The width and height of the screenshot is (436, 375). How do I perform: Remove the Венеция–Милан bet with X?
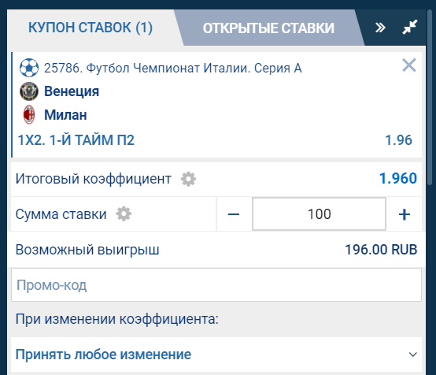click(409, 65)
